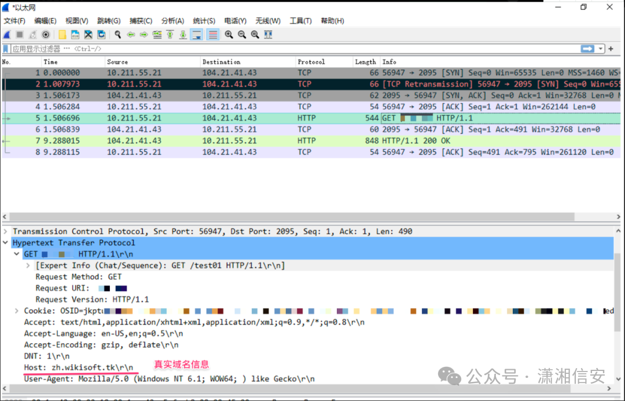Open the find packet search icon
Screen dimensions: 625x401
tap(117, 34)
